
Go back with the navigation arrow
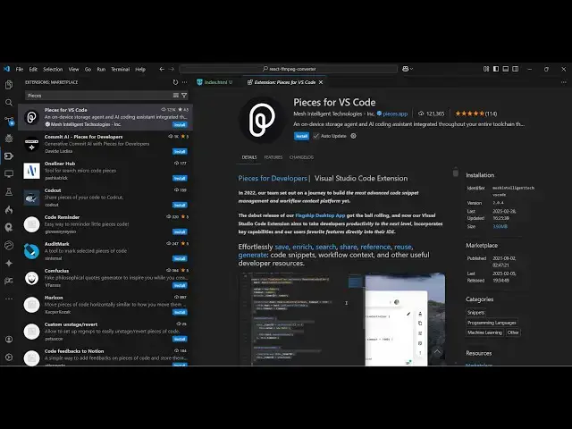(x=162, y=69)
